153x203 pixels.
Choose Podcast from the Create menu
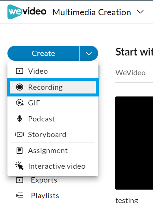tap(53, 119)
